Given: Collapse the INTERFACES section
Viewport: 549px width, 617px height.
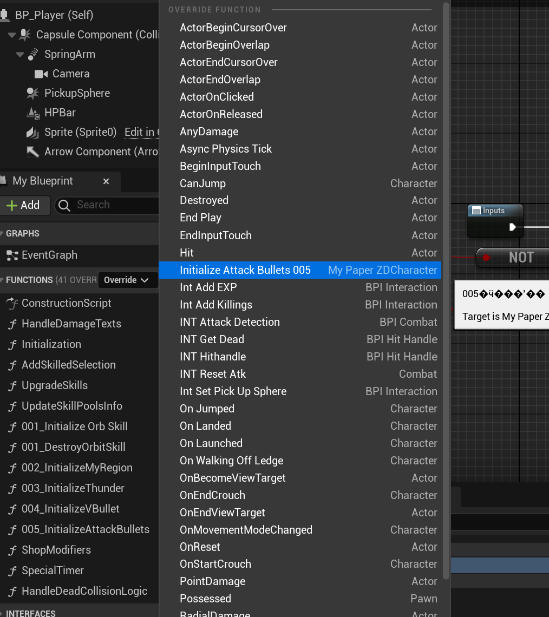Looking at the screenshot, I should [2, 613].
